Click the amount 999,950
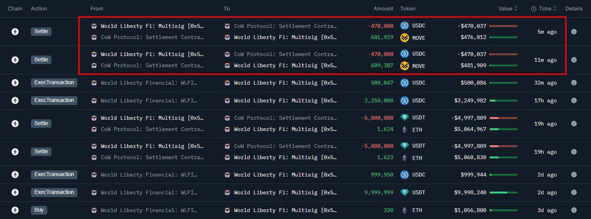 tap(382, 174)
